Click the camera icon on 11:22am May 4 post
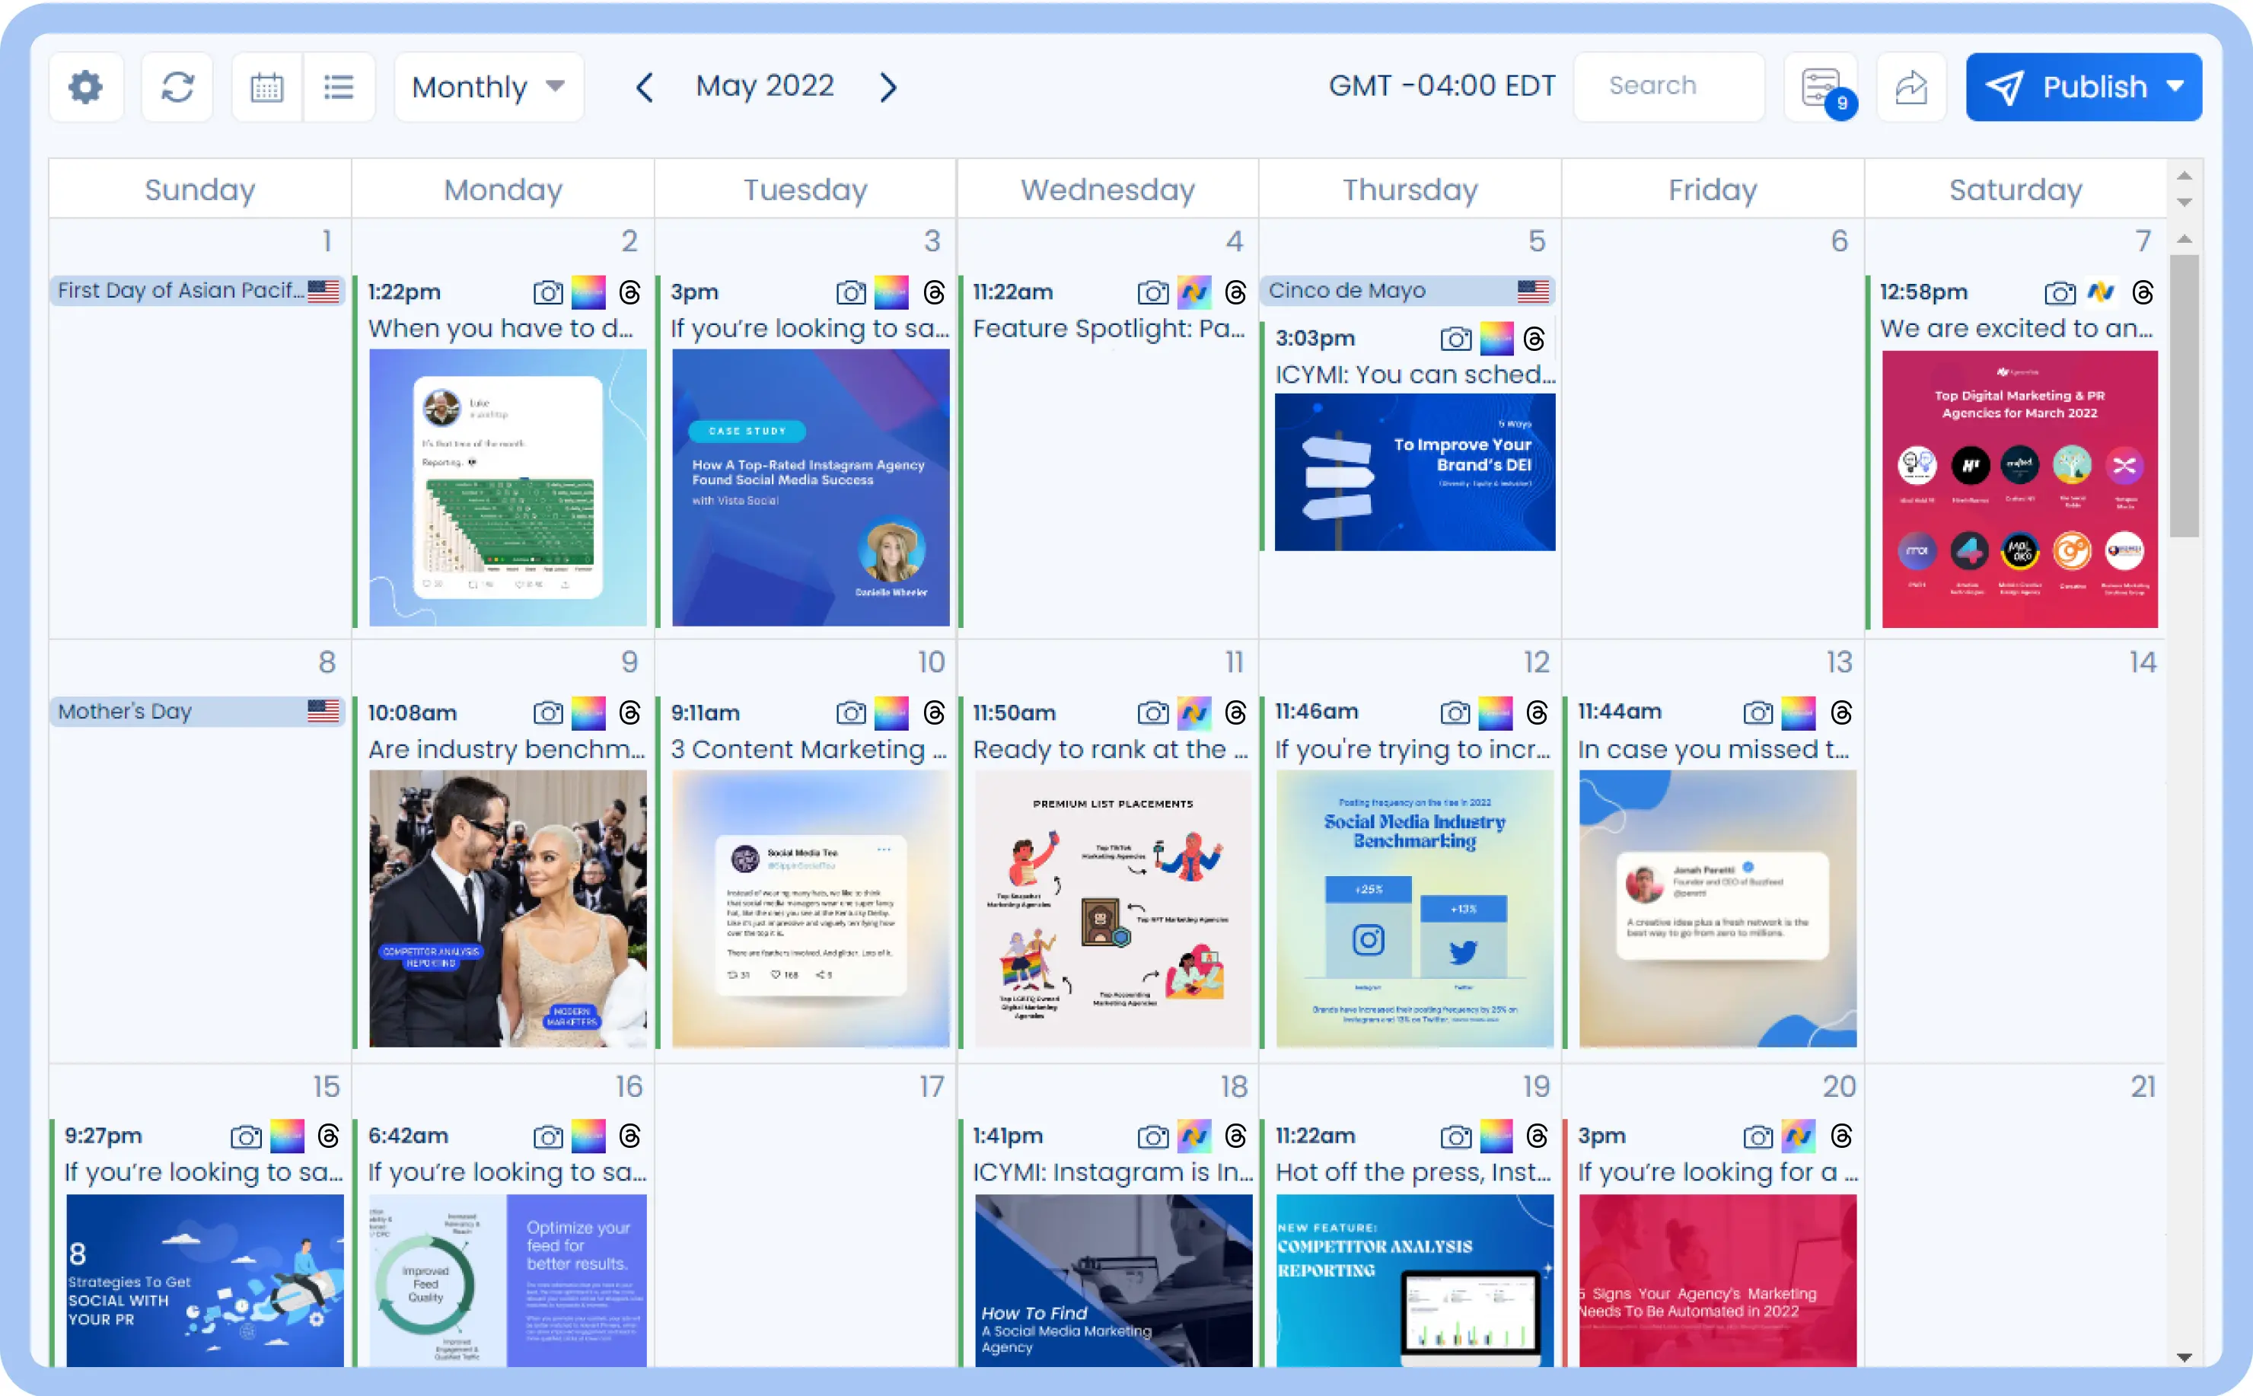 click(1153, 293)
